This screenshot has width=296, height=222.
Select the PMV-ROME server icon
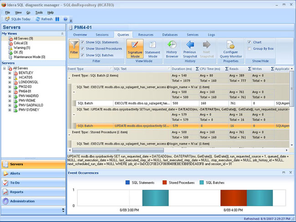(x=15, y=101)
